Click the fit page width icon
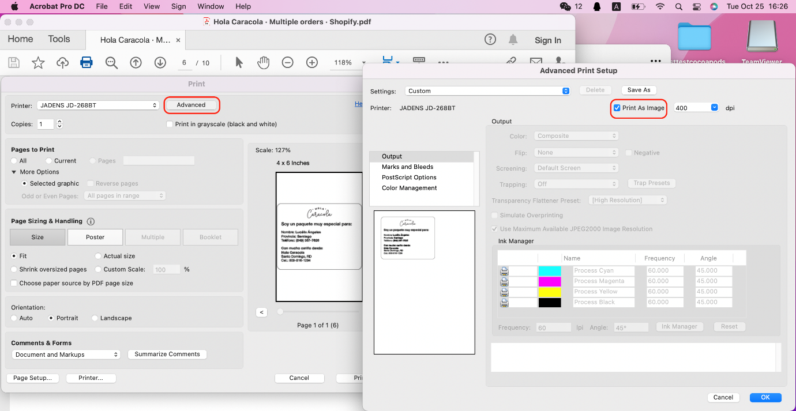The image size is (796, 411). click(388, 61)
